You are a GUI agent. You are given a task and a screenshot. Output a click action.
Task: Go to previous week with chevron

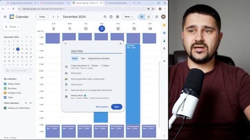point(54,17)
